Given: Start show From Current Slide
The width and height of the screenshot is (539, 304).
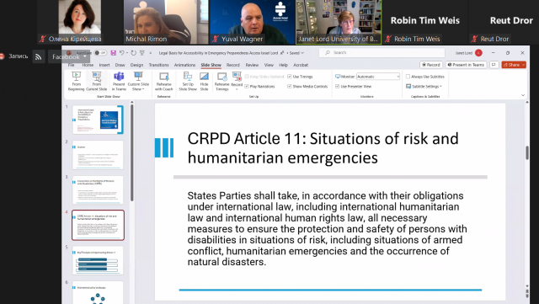Looking at the screenshot, I should [x=97, y=81].
